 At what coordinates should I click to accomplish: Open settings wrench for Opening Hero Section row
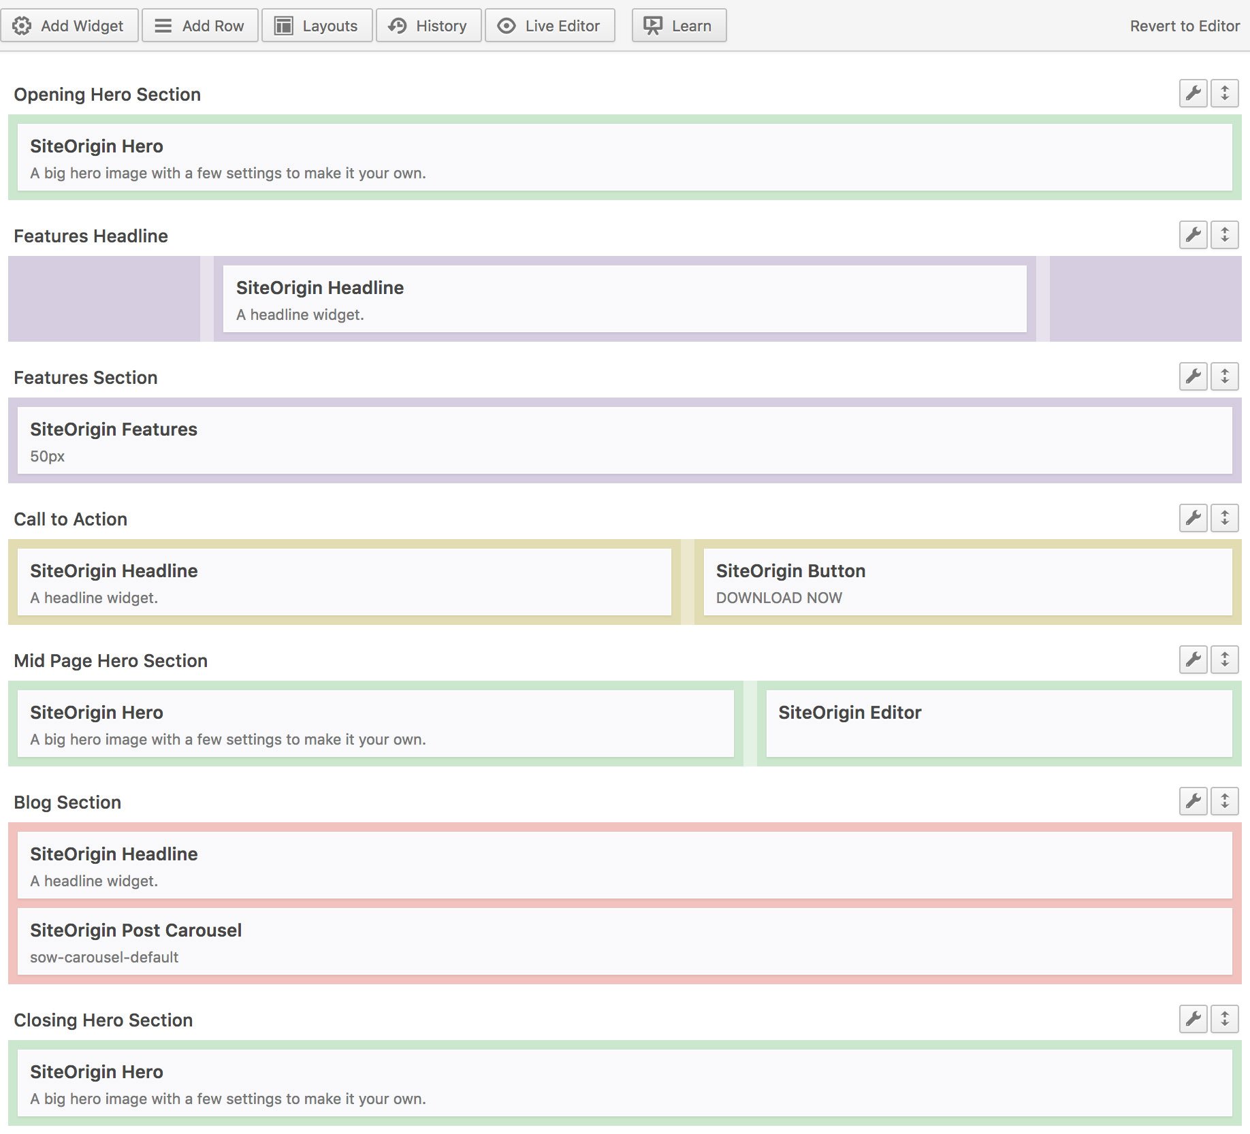pos(1193,93)
